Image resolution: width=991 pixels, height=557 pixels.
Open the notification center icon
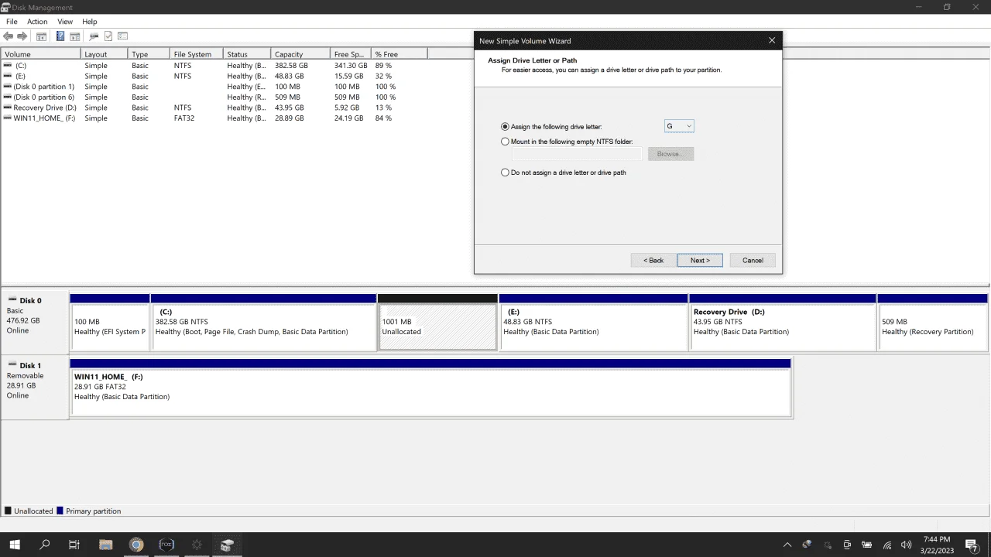click(x=972, y=545)
